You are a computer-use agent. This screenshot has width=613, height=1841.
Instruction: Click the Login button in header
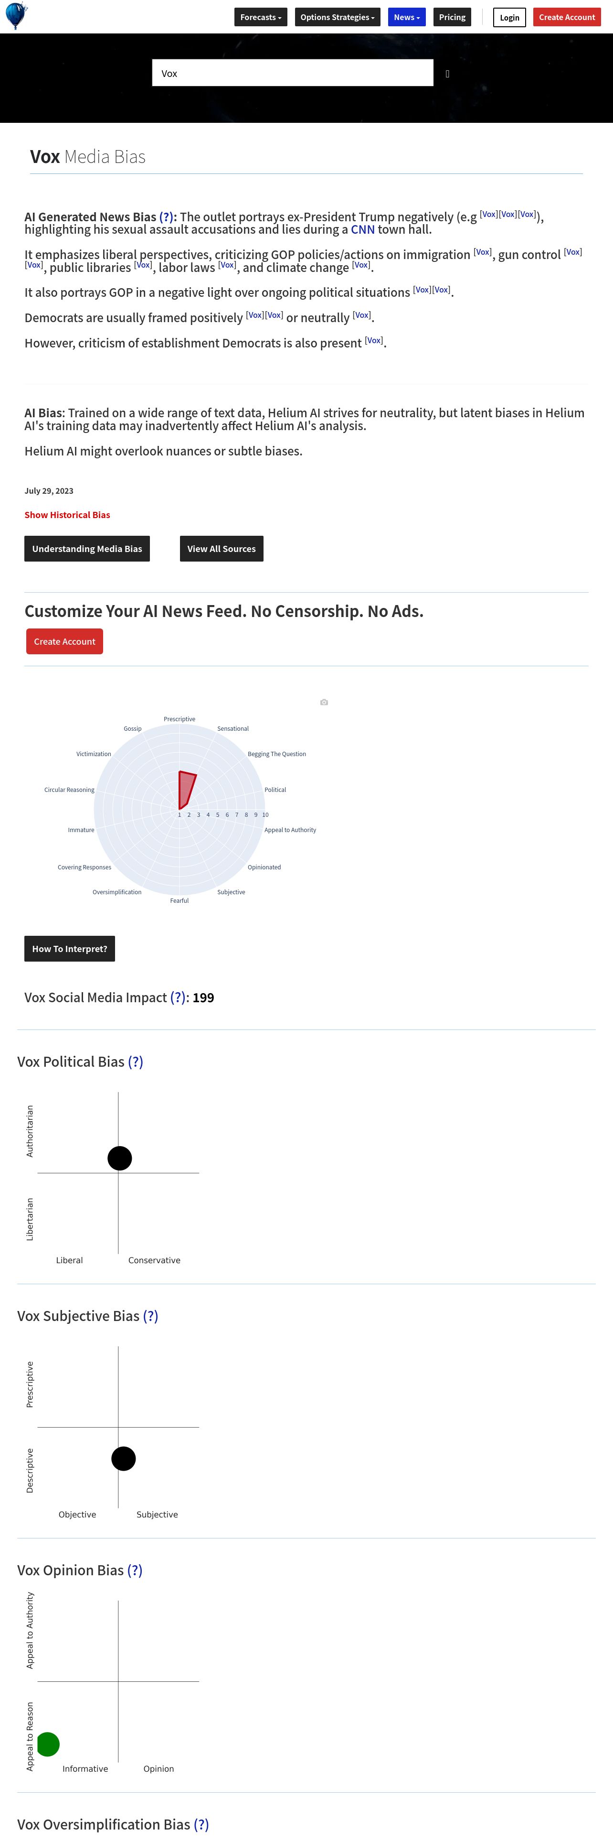pos(509,17)
